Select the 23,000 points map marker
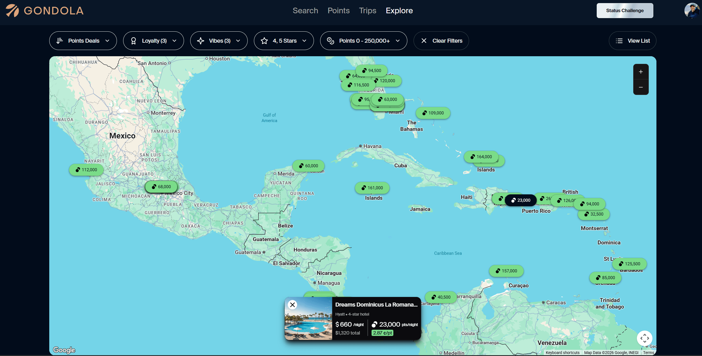The image size is (702, 356). pyautogui.click(x=521, y=200)
